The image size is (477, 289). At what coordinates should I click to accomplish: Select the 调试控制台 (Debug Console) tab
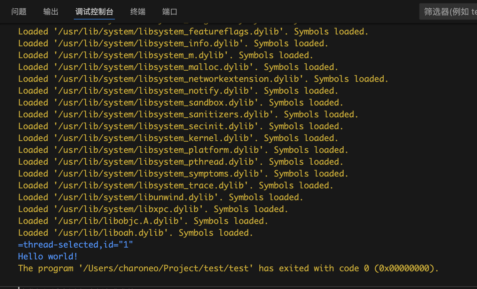coord(94,11)
